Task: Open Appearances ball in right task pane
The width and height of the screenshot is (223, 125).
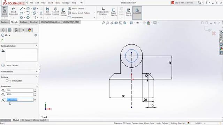Action: pyautogui.click(x=221, y=49)
